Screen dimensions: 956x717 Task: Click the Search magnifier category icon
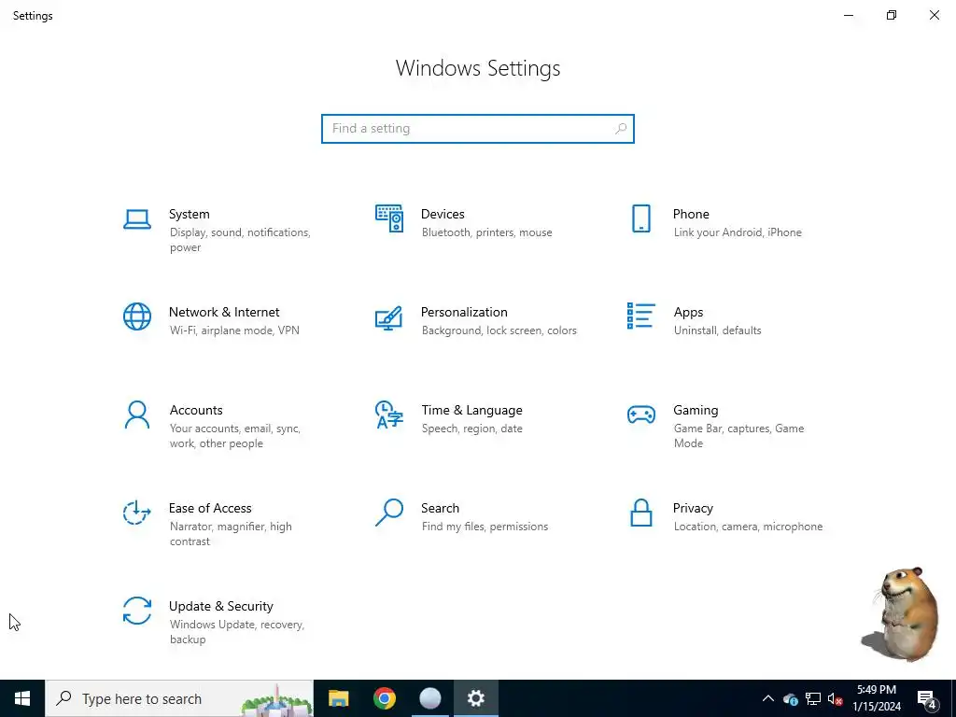point(389,513)
